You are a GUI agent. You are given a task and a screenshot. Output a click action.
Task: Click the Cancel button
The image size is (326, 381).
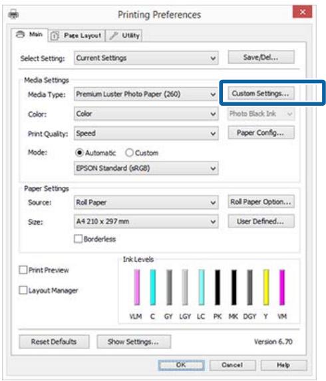[x=232, y=365]
